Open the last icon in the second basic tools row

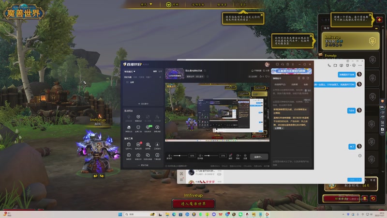157,156
